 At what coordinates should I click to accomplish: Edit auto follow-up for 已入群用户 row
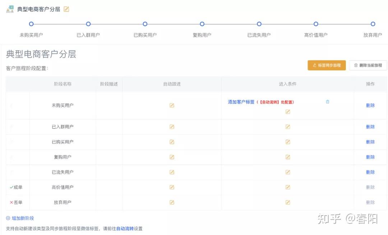click(172, 127)
